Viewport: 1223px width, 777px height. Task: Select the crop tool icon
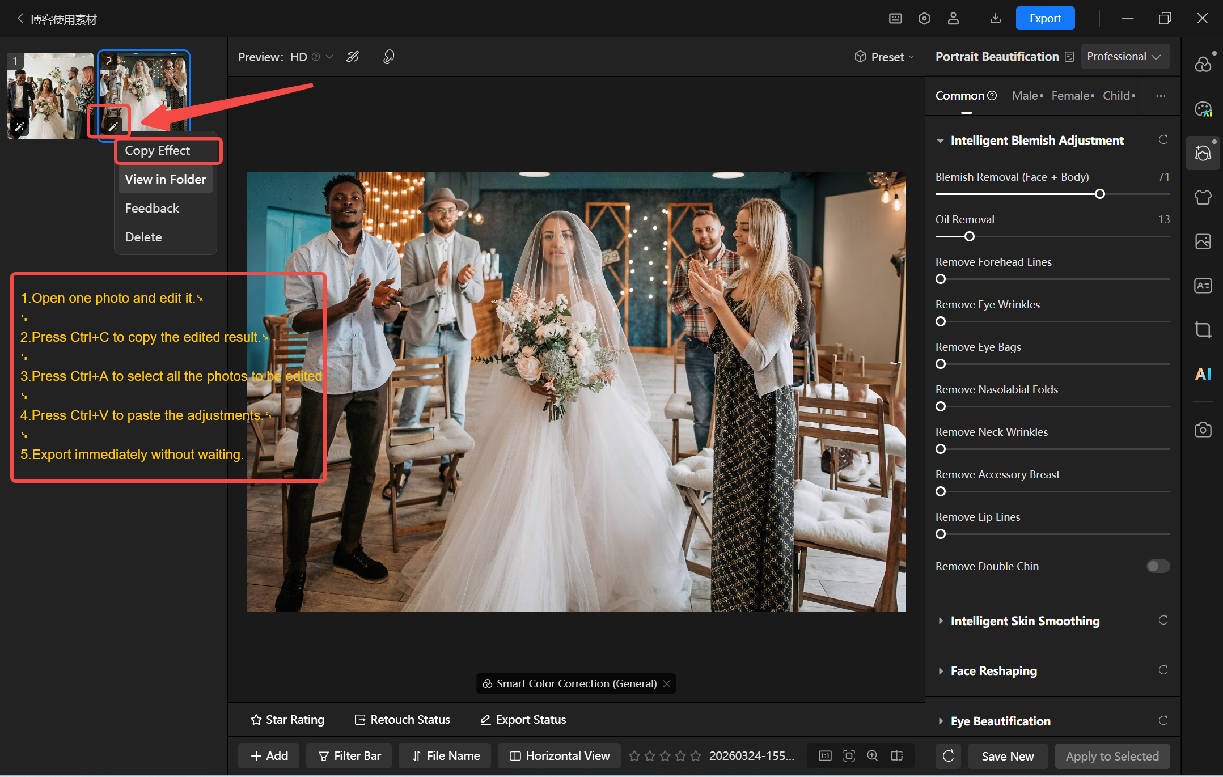coord(1203,330)
